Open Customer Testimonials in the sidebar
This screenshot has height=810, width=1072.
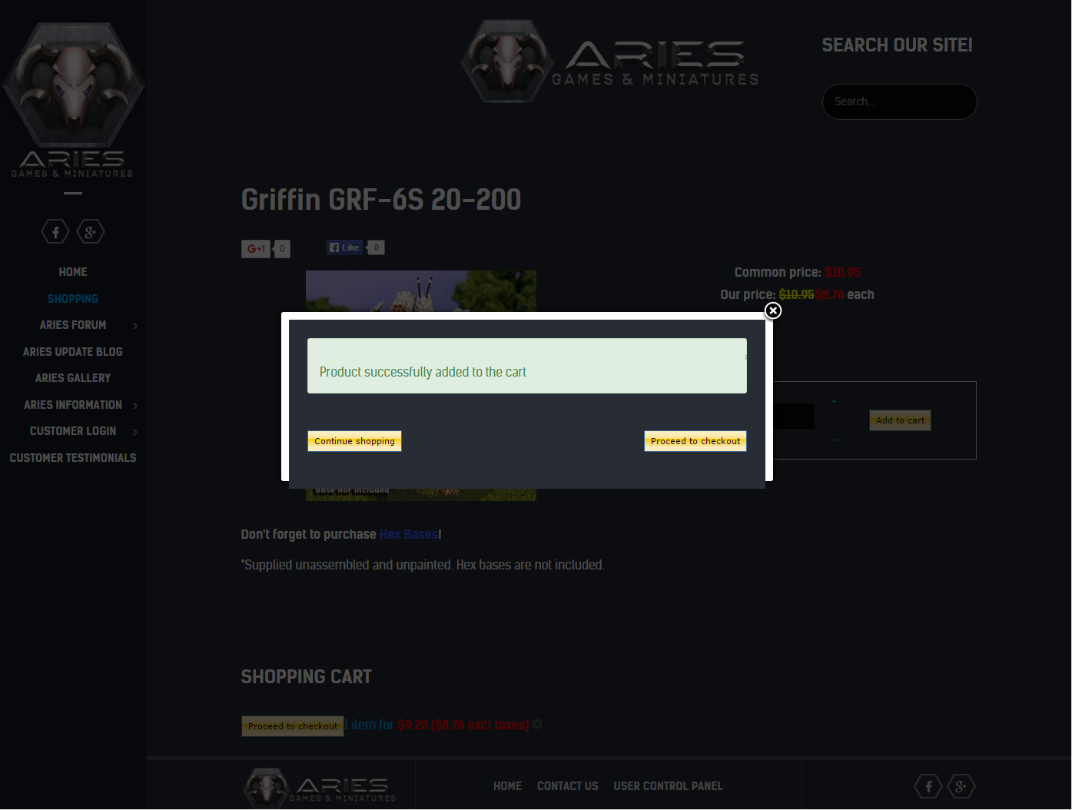point(73,458)
